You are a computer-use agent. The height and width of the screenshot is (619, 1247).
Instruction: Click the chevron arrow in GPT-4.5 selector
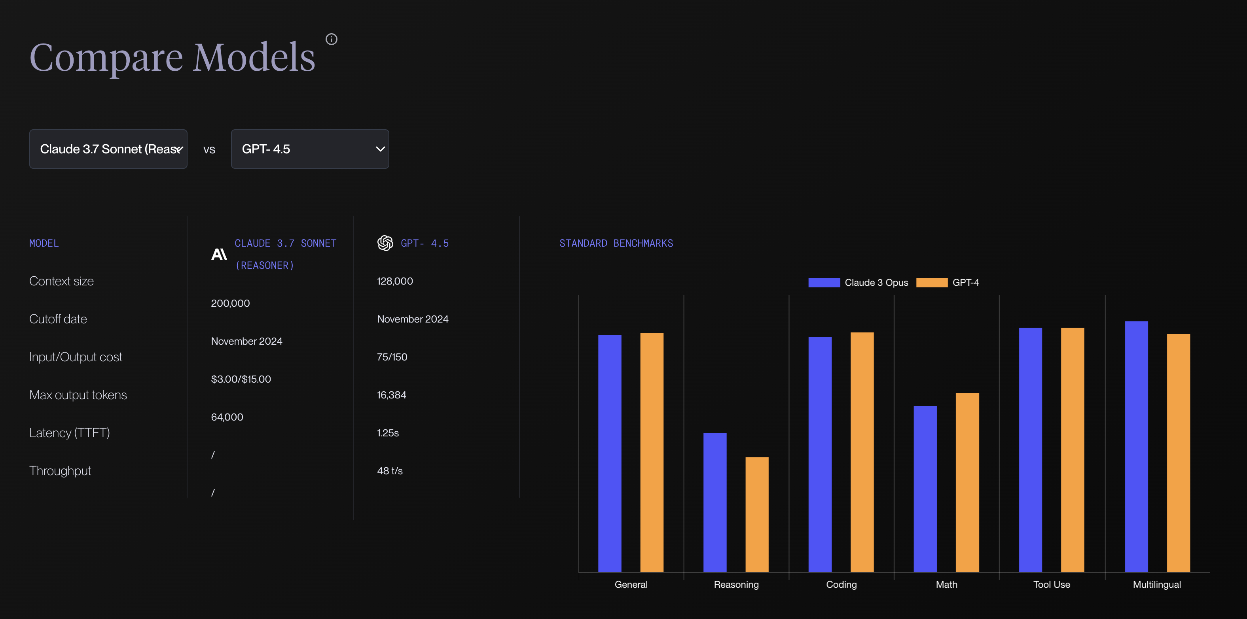(381, 149)
